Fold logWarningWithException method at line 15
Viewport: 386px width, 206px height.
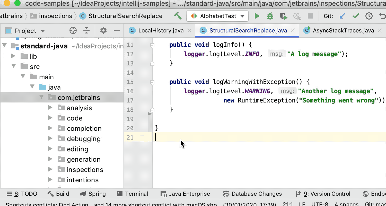tap(152, 82)
